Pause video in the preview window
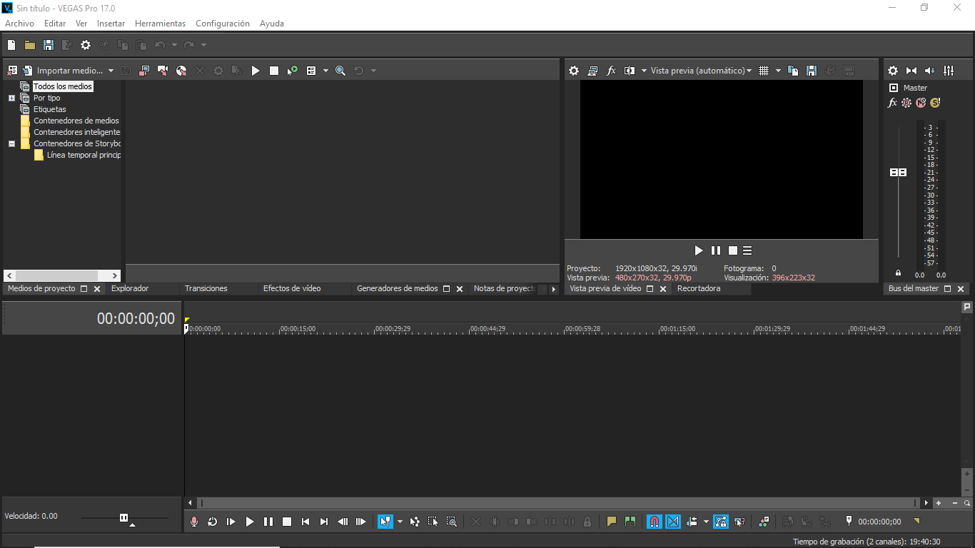The image size is (975, 548). (x=716, y=250)
